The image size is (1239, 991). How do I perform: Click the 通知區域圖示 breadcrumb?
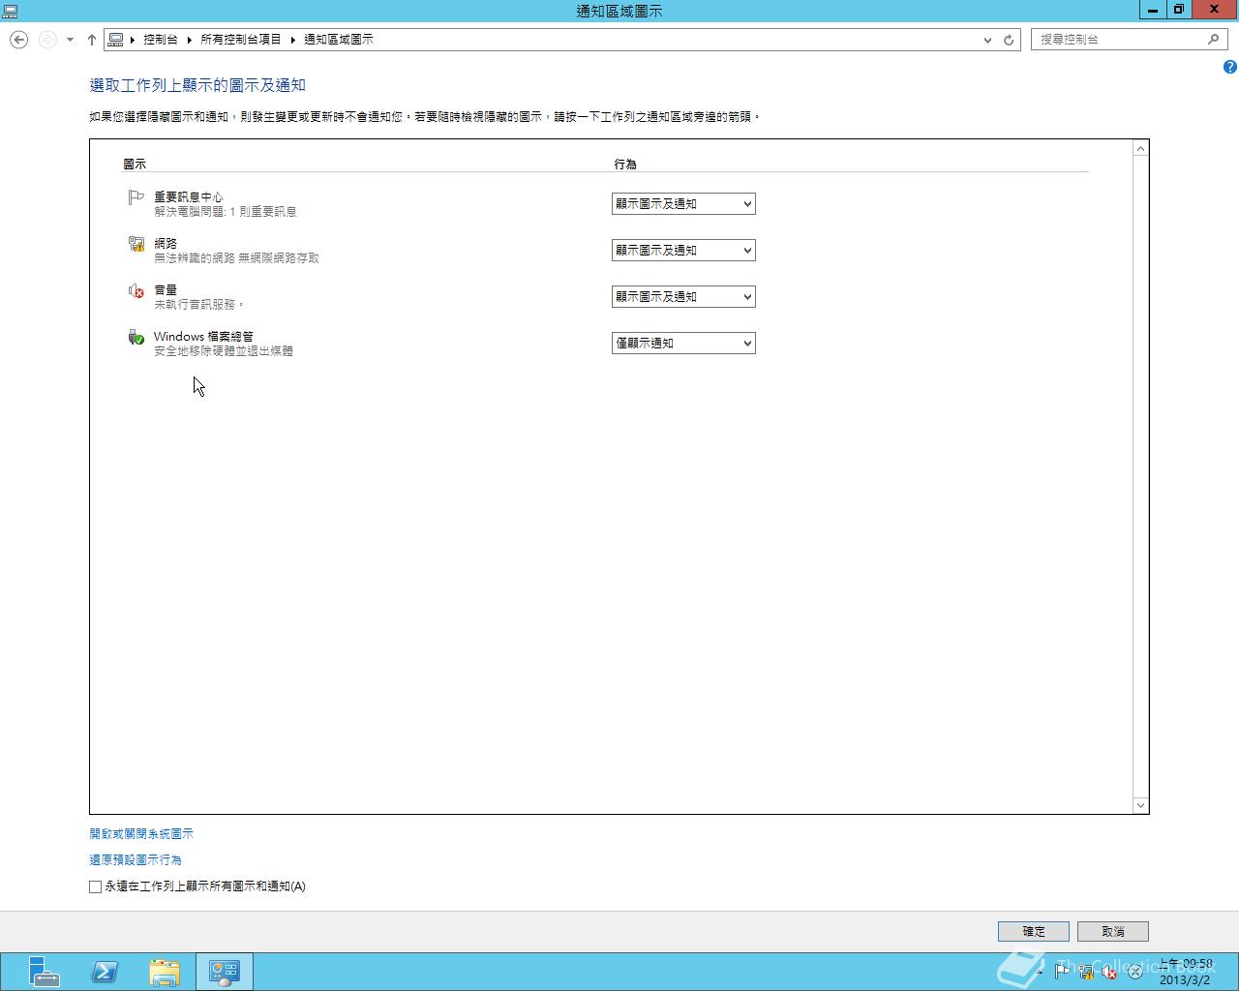point(339,40)
